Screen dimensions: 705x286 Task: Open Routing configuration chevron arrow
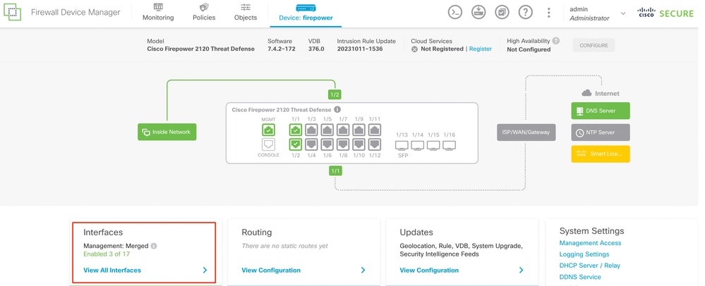click(363, 271)
